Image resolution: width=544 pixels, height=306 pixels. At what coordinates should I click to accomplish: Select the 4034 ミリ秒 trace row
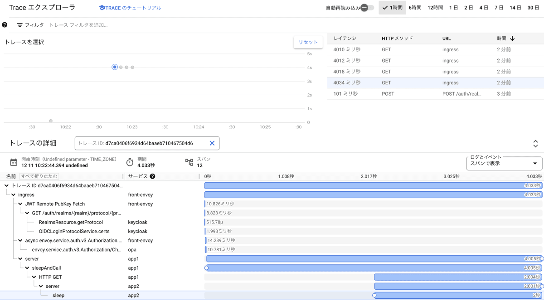click(x=435, y=83)
